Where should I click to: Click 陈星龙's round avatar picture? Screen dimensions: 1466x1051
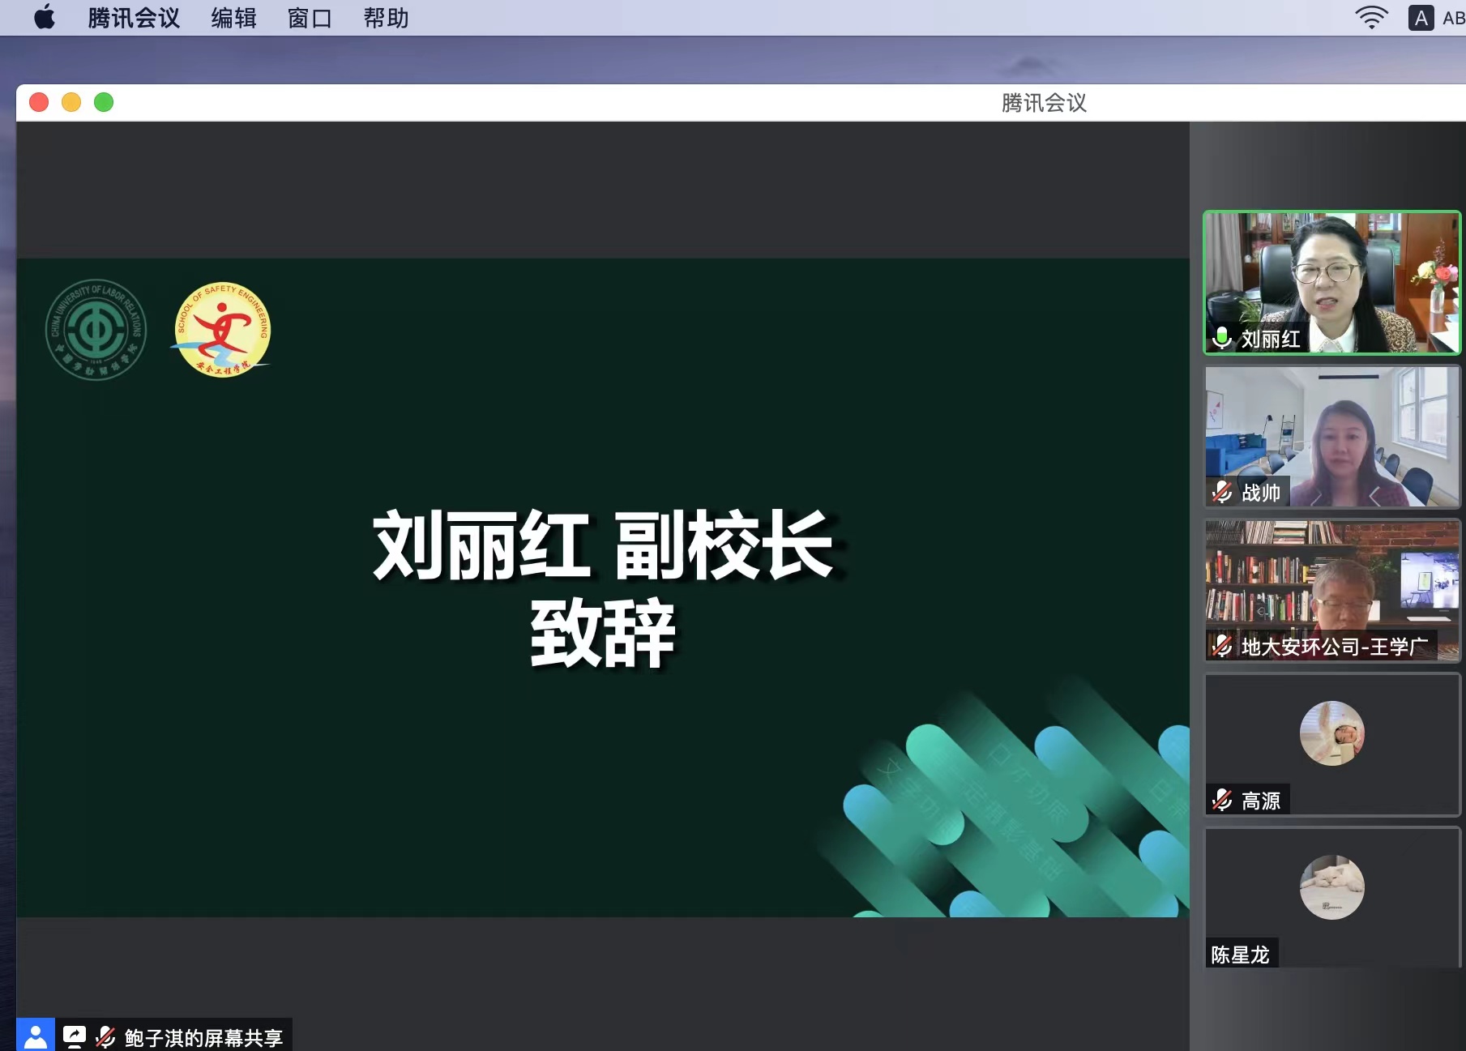[x=1331, y=887]
